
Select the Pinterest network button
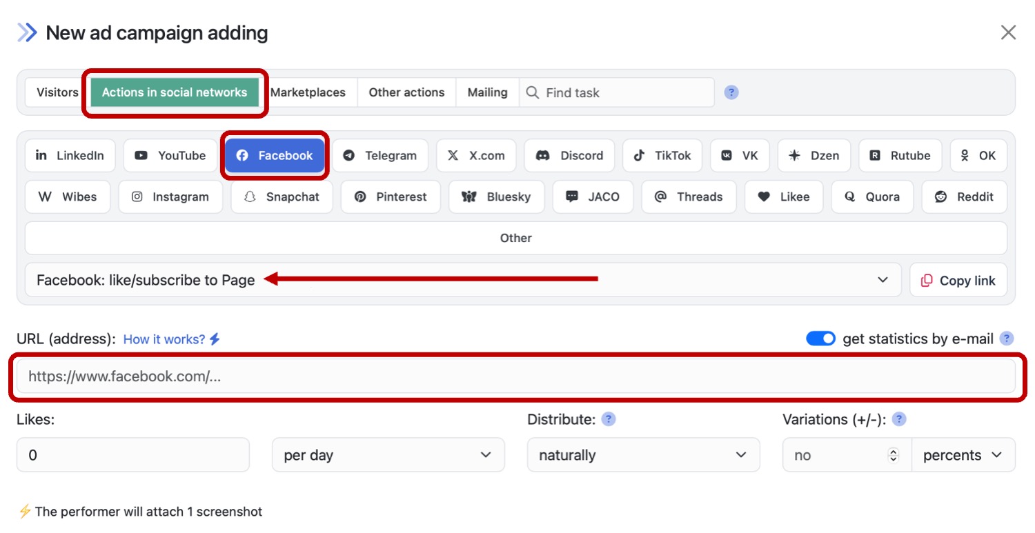[391, 197]
